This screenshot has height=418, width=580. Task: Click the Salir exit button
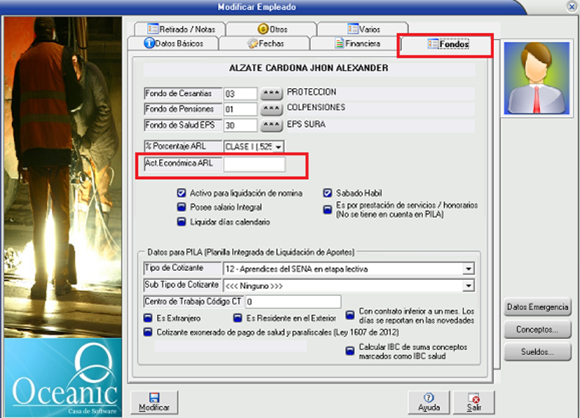[x=474, y=402]
